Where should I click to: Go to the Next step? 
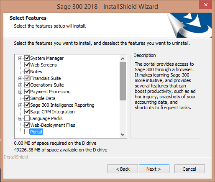point(154,169)
